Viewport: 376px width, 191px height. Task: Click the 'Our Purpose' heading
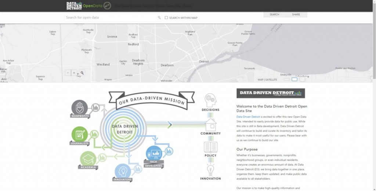click(x=247, y=149)
